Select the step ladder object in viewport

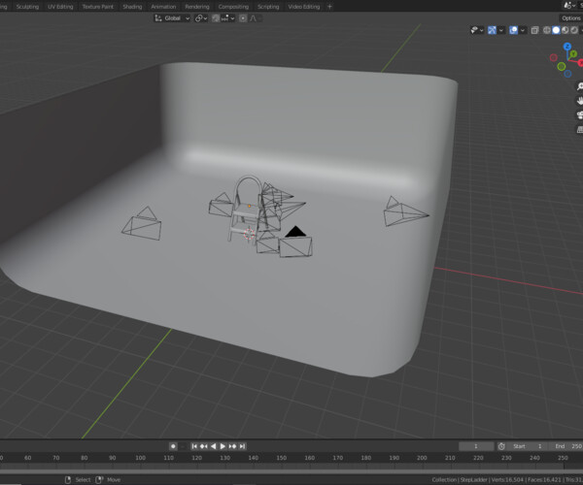point(246,210)
